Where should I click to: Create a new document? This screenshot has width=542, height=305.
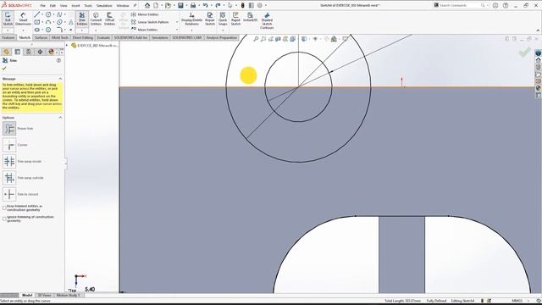156,5
